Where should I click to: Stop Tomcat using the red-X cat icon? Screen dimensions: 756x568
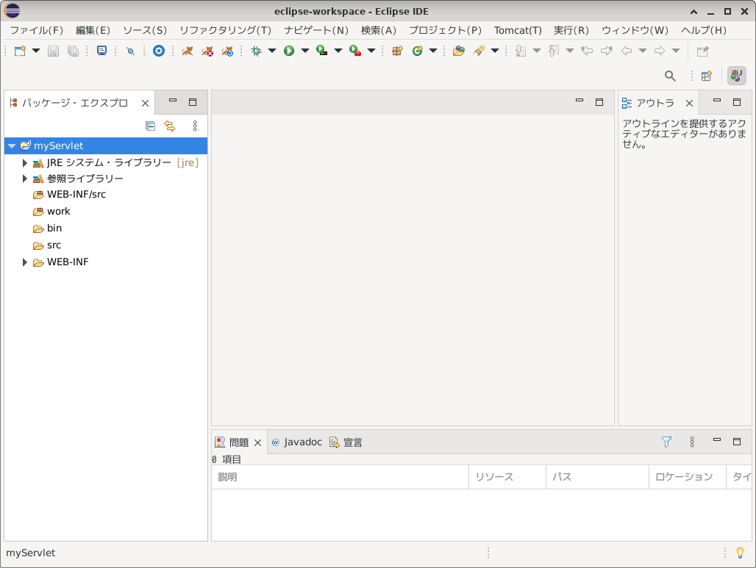(207, 51)
